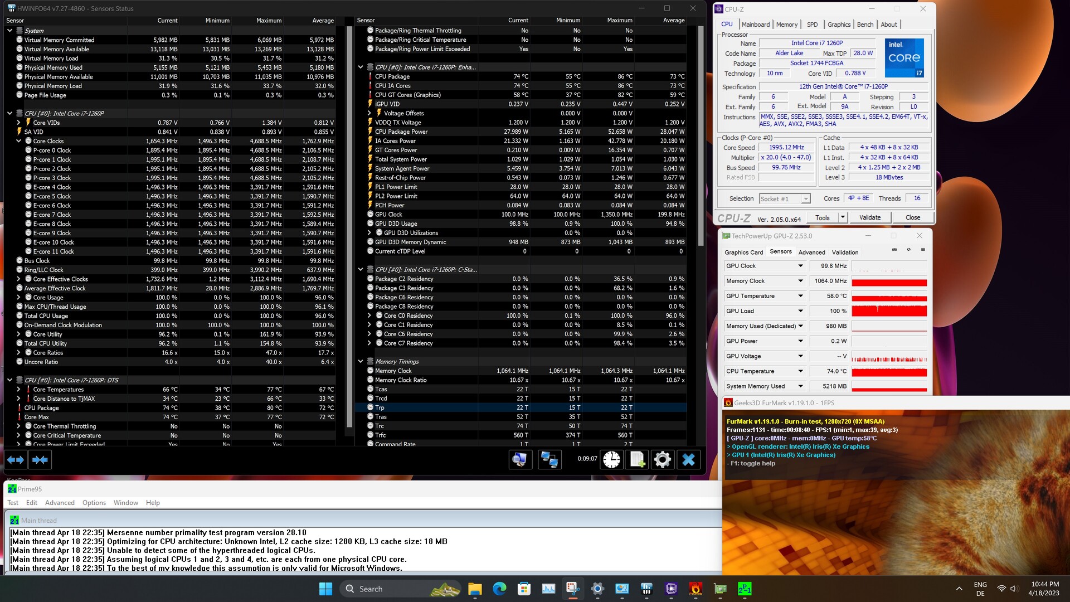The image size is (1070, 602).
Task: Collapse the Core Clocks tree node
Action: (x=19, y=141)
